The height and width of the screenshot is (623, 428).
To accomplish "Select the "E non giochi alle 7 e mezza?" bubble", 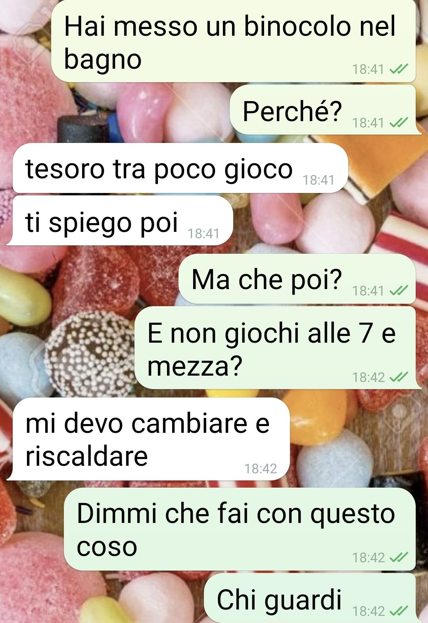I will point(278,348).
